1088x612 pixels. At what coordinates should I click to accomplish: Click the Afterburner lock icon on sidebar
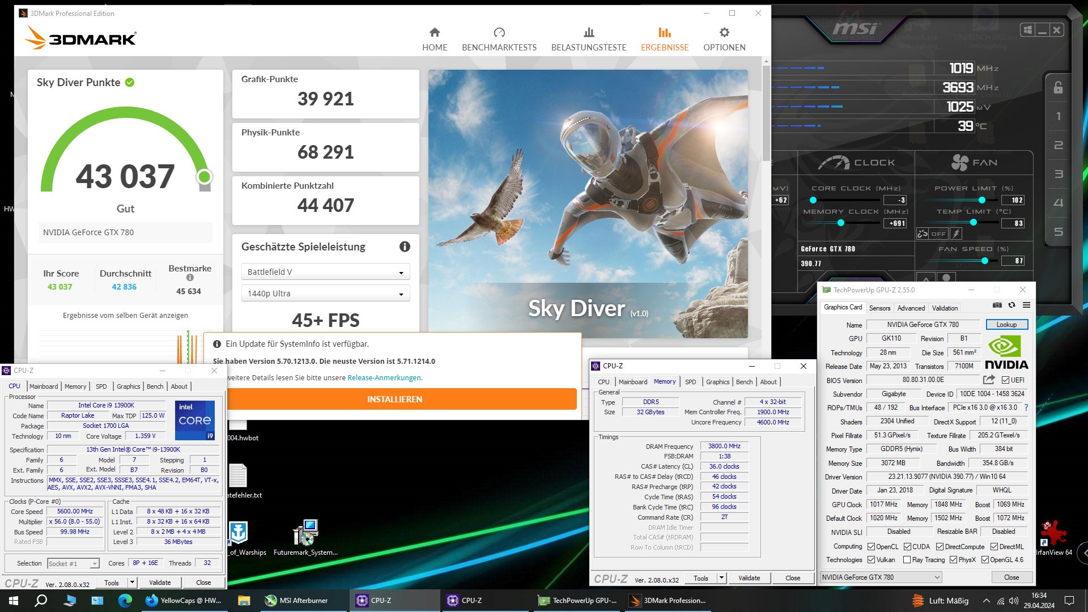click(x=1058, y=88)
